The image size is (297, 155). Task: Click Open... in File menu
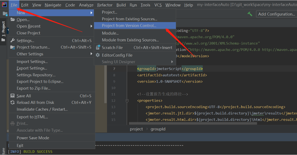tap(51, 20)
